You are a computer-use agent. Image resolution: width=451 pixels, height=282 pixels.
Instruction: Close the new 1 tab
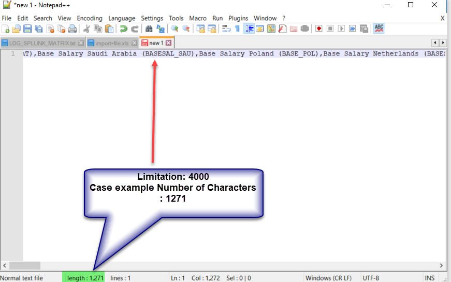(x=169, y=43)
